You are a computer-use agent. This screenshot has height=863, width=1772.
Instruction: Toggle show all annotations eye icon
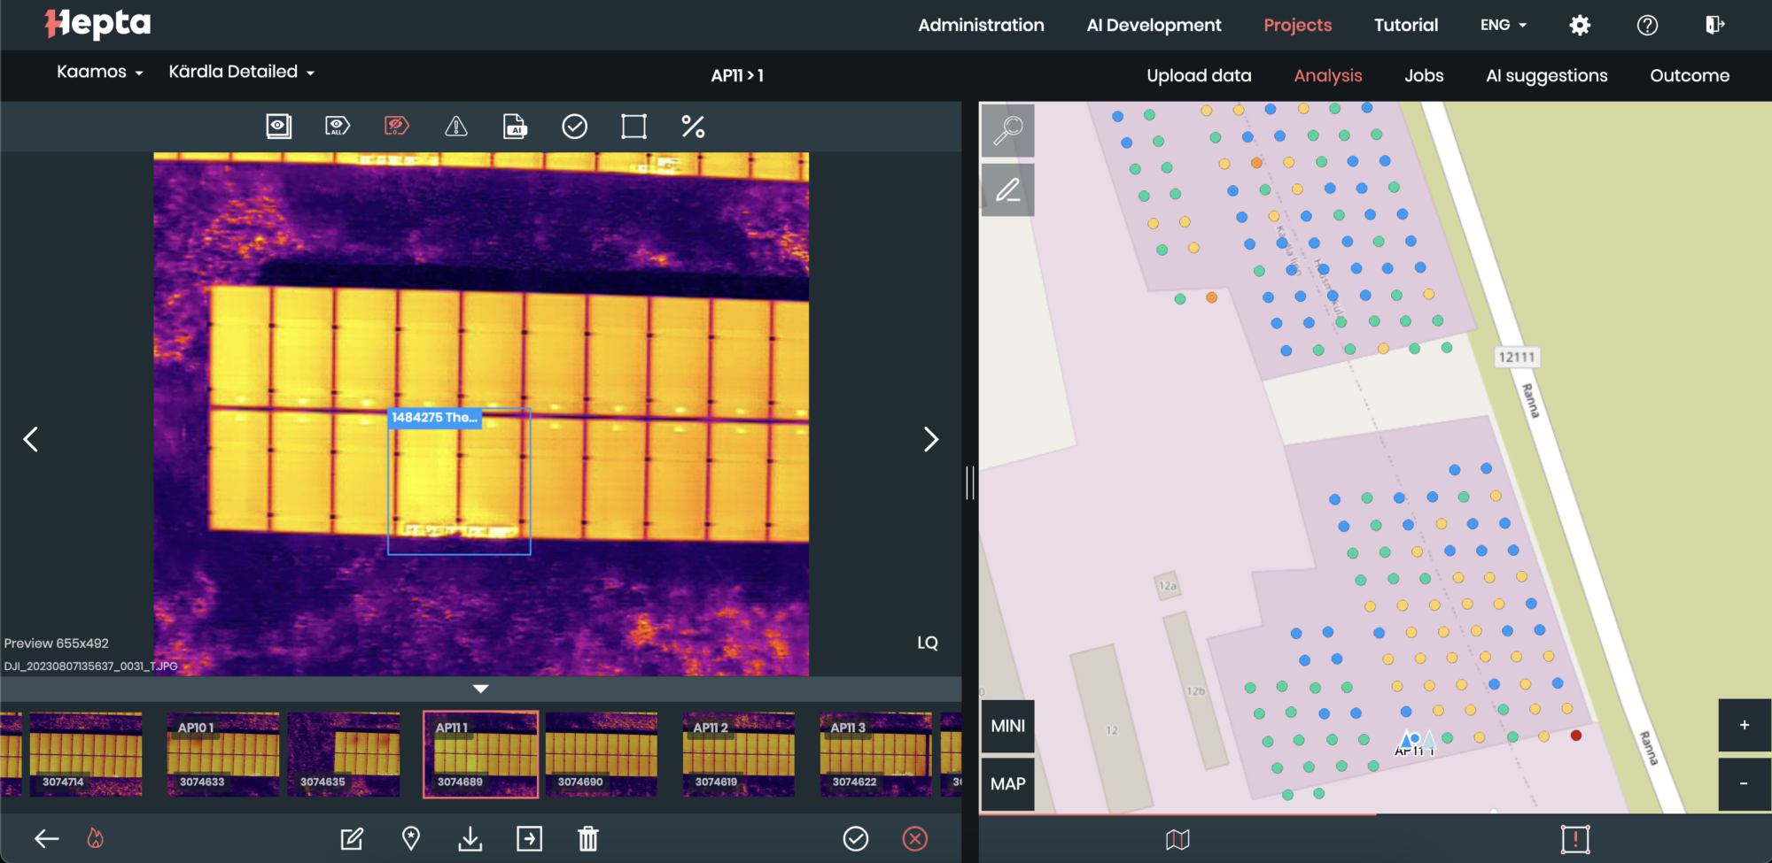(338, 127)
